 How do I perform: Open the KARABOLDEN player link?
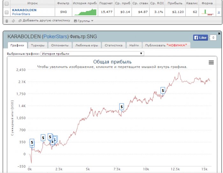24,10
